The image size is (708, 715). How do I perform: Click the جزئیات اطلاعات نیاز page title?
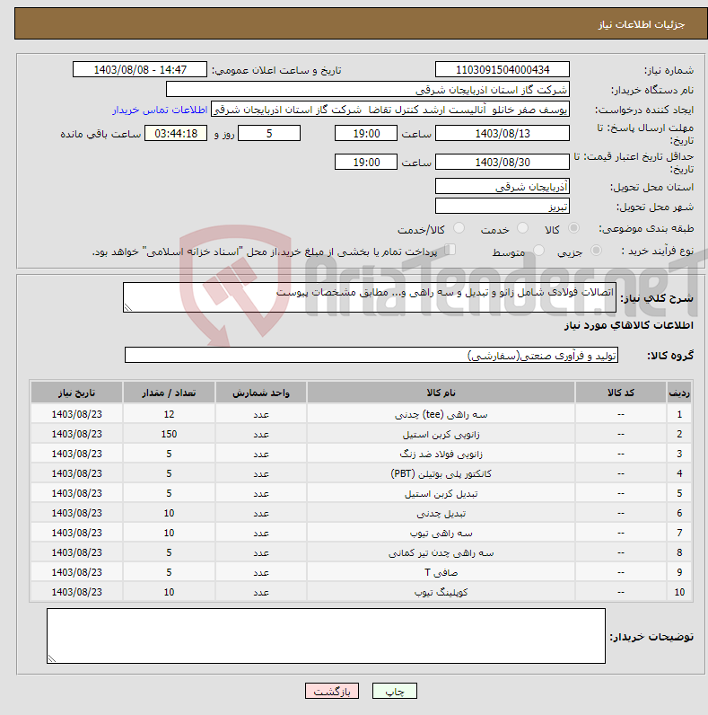coord(642,24)
